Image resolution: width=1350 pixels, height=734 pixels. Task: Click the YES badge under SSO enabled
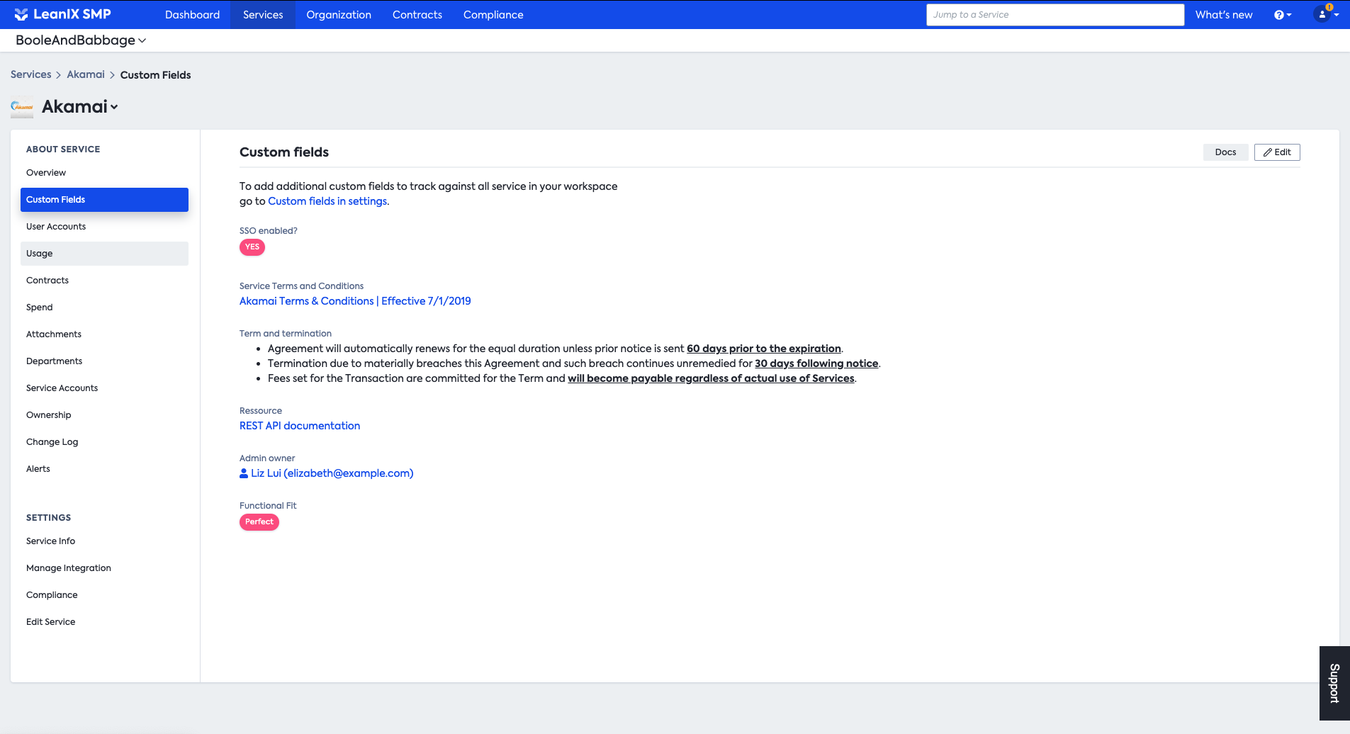click(252, 247)
